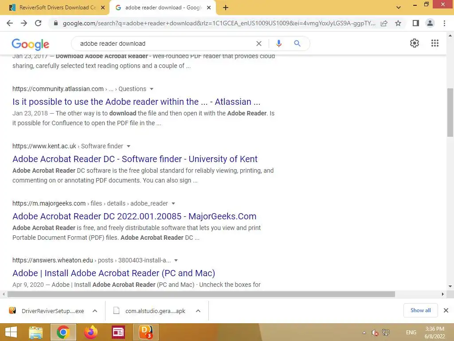
Task: Bookmark this tab with the star
Action: pos(398,23)
